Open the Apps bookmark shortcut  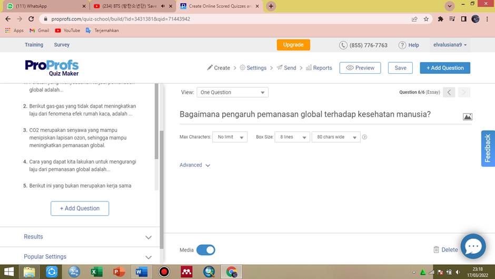click(x=15, y=31)
